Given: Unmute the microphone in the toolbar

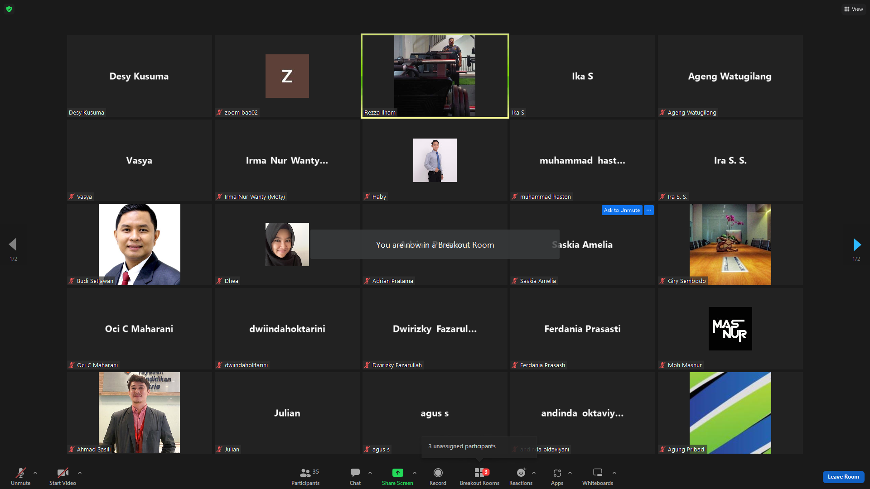Looking at the screenshot, I should [21, 476].
